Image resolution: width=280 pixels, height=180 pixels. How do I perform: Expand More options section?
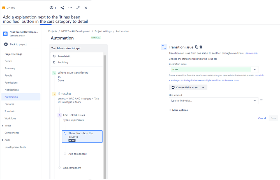click(x=178, y=110)
